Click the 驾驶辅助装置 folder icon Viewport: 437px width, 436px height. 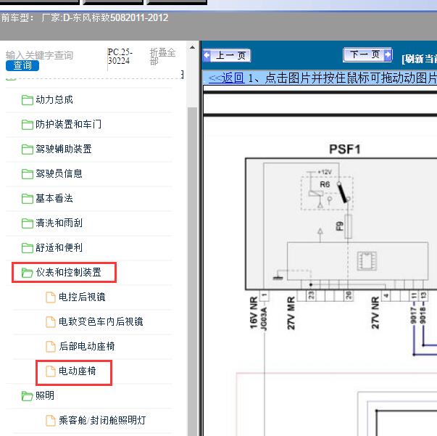[28, 149]
